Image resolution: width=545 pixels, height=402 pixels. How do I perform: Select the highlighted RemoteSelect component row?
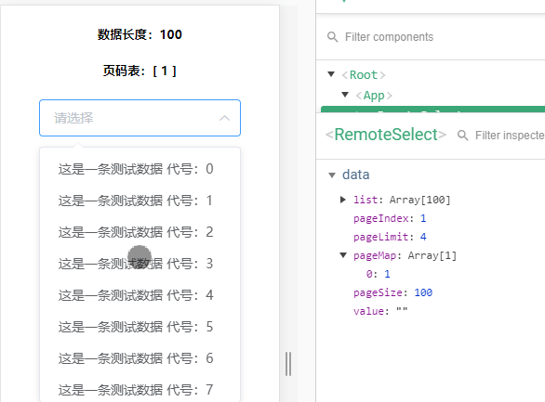click(x=432, y=110)
